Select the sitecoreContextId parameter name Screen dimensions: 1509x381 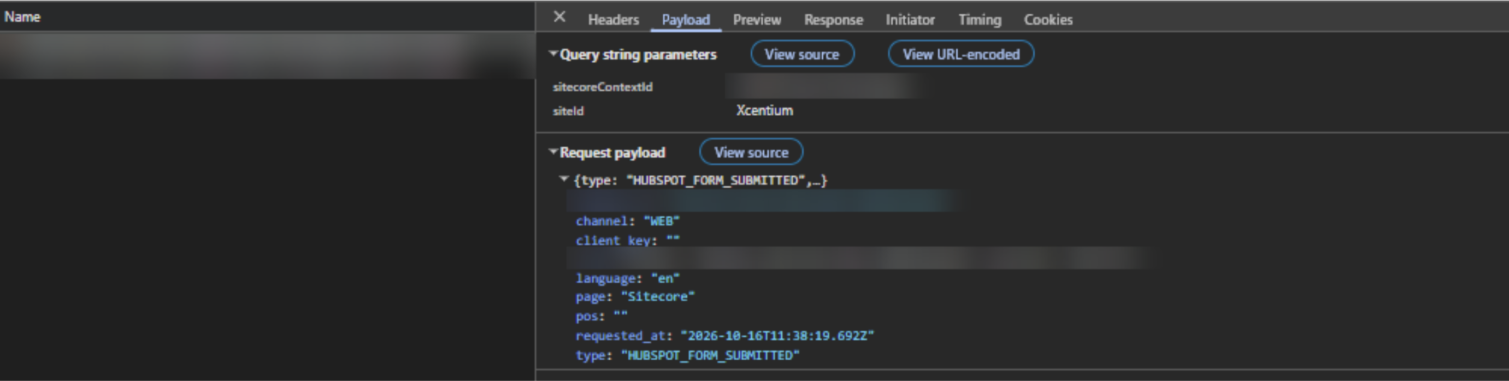[602, 87]
